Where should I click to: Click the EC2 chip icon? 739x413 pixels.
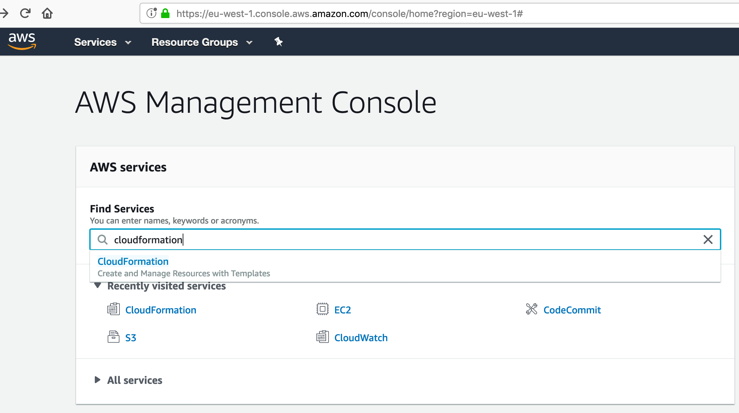pyautogui.click(x=323, y=309)
